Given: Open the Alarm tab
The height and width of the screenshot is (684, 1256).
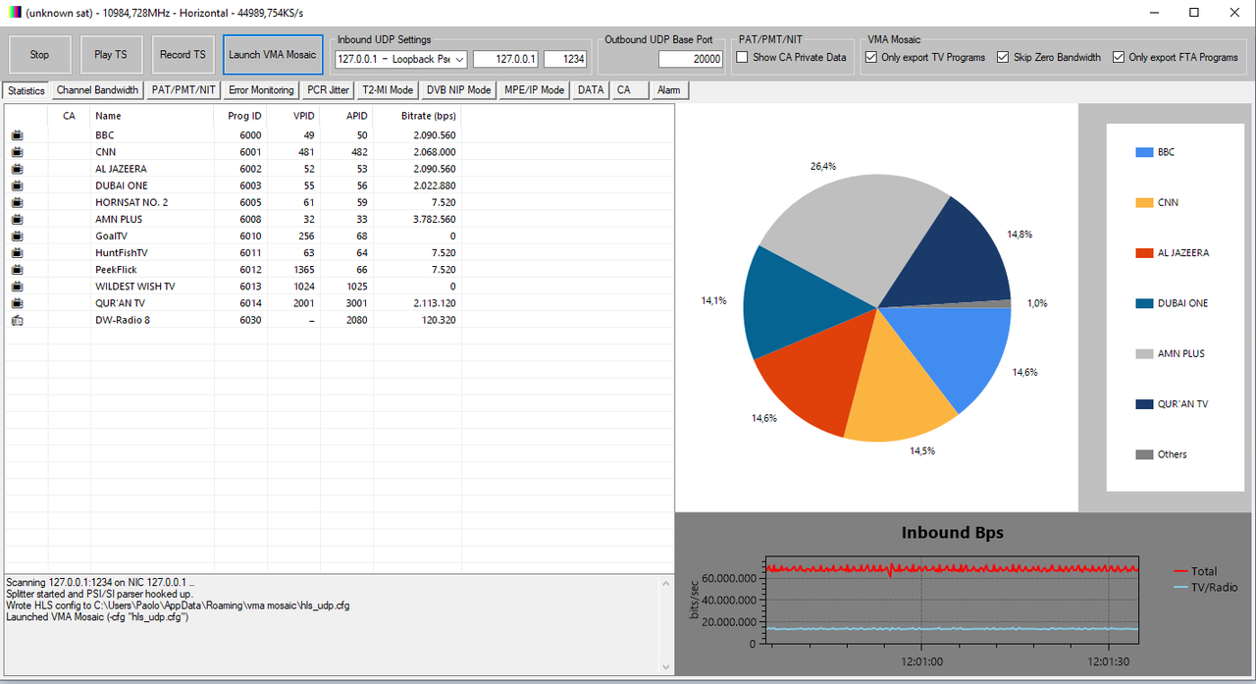Looking at the screenshot, I should (x=669, y=90).
